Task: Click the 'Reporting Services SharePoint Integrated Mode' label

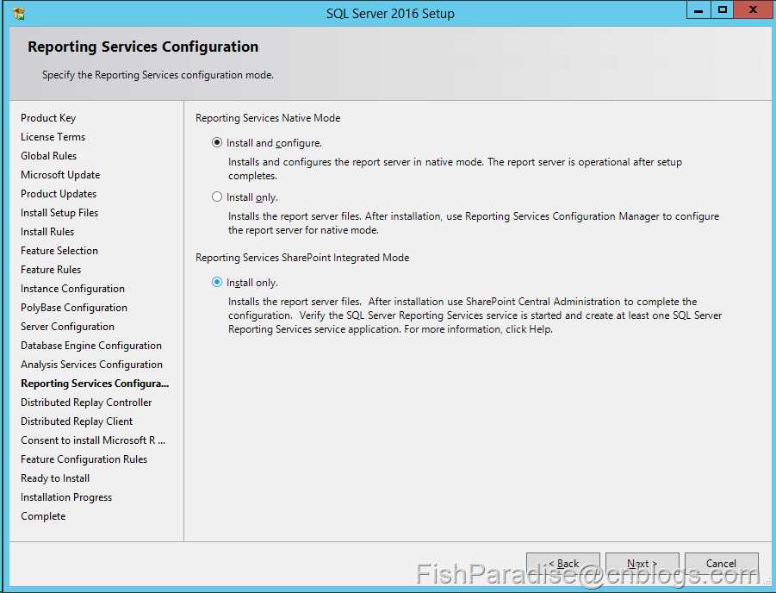Action: tap(302, 258)
